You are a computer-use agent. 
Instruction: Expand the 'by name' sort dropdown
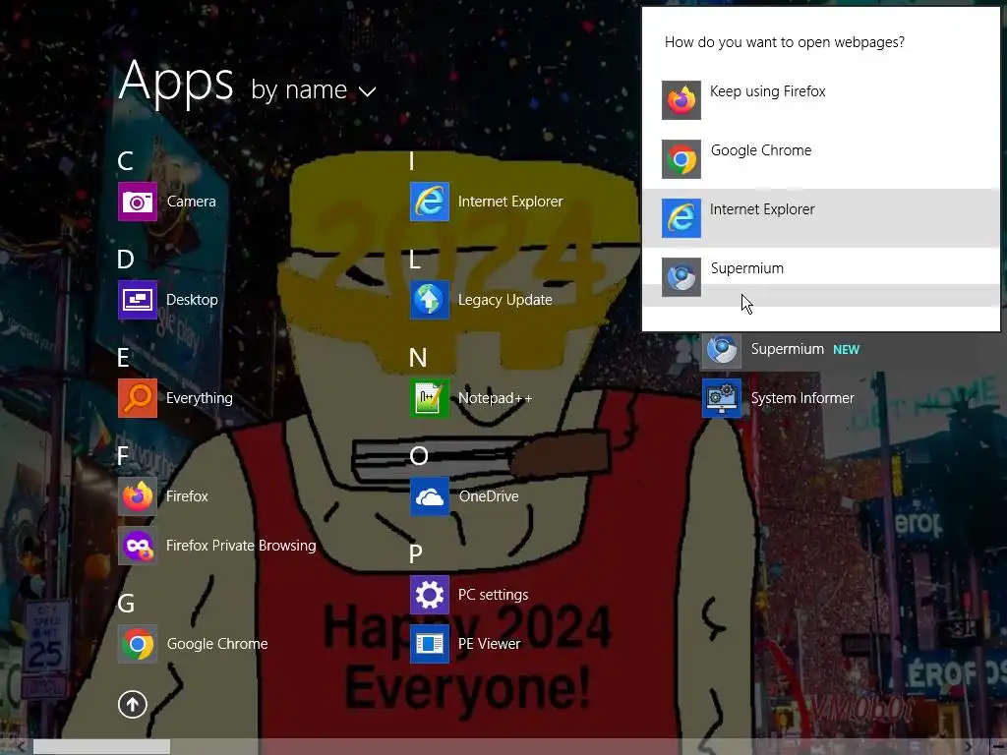(314, 89)
